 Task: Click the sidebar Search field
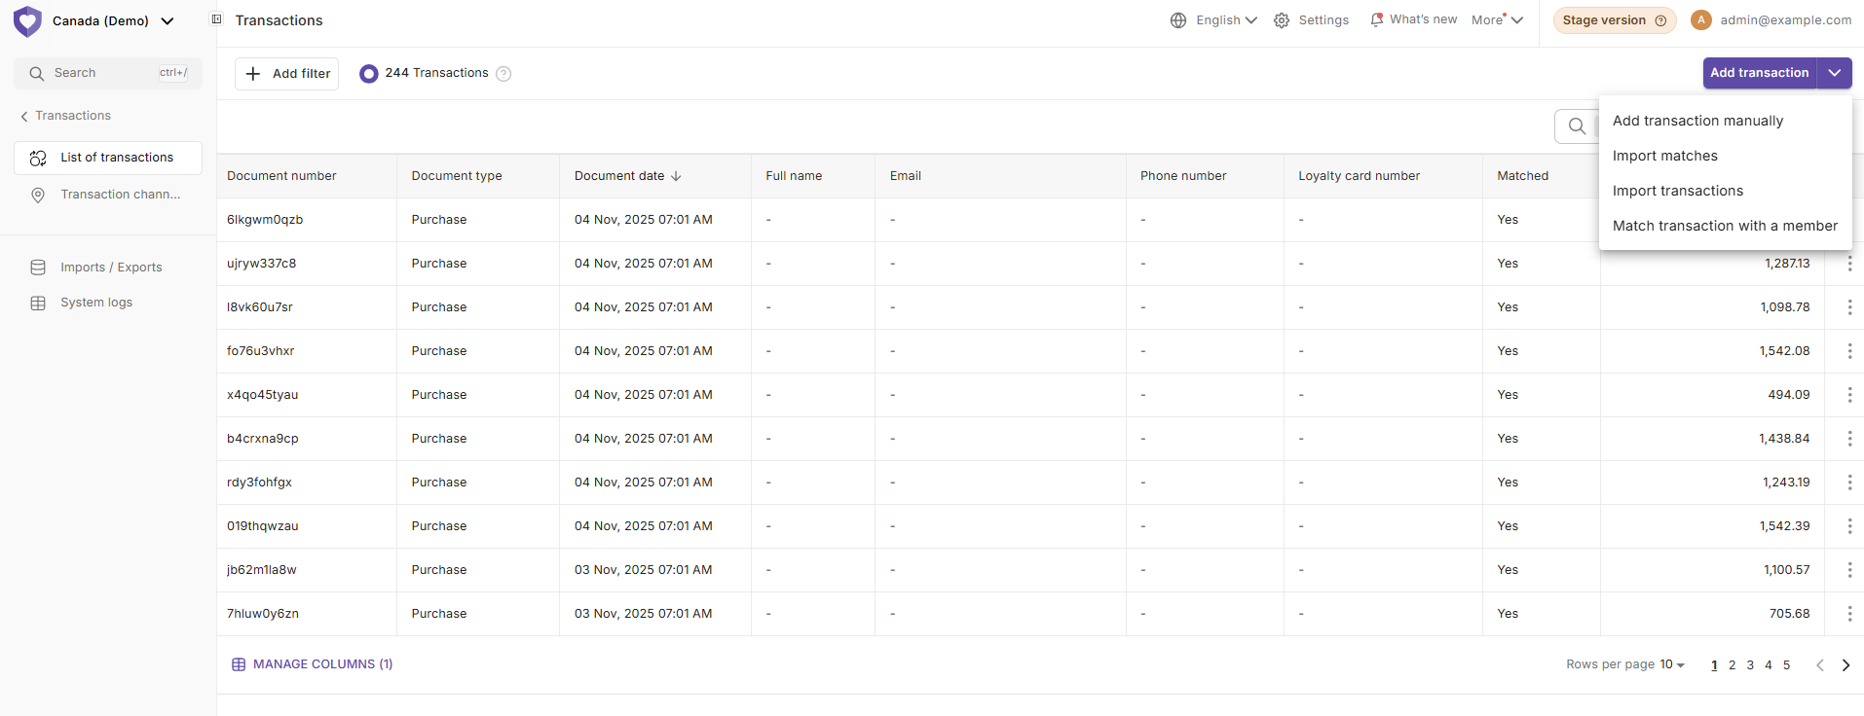point(107,73)
